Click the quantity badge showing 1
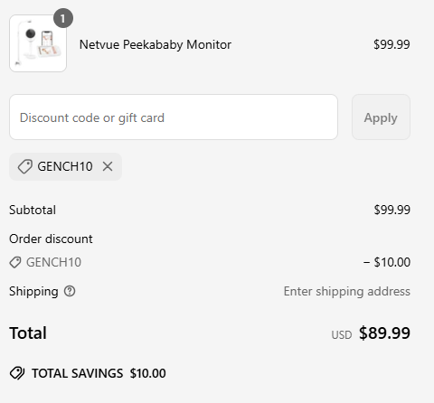 coord(63,18)
